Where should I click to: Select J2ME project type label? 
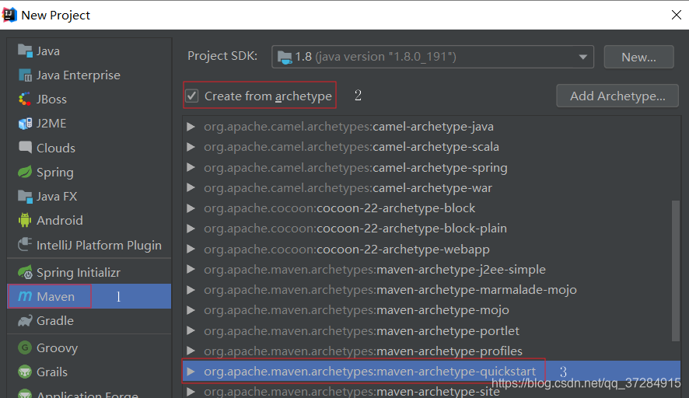[51, 124]
